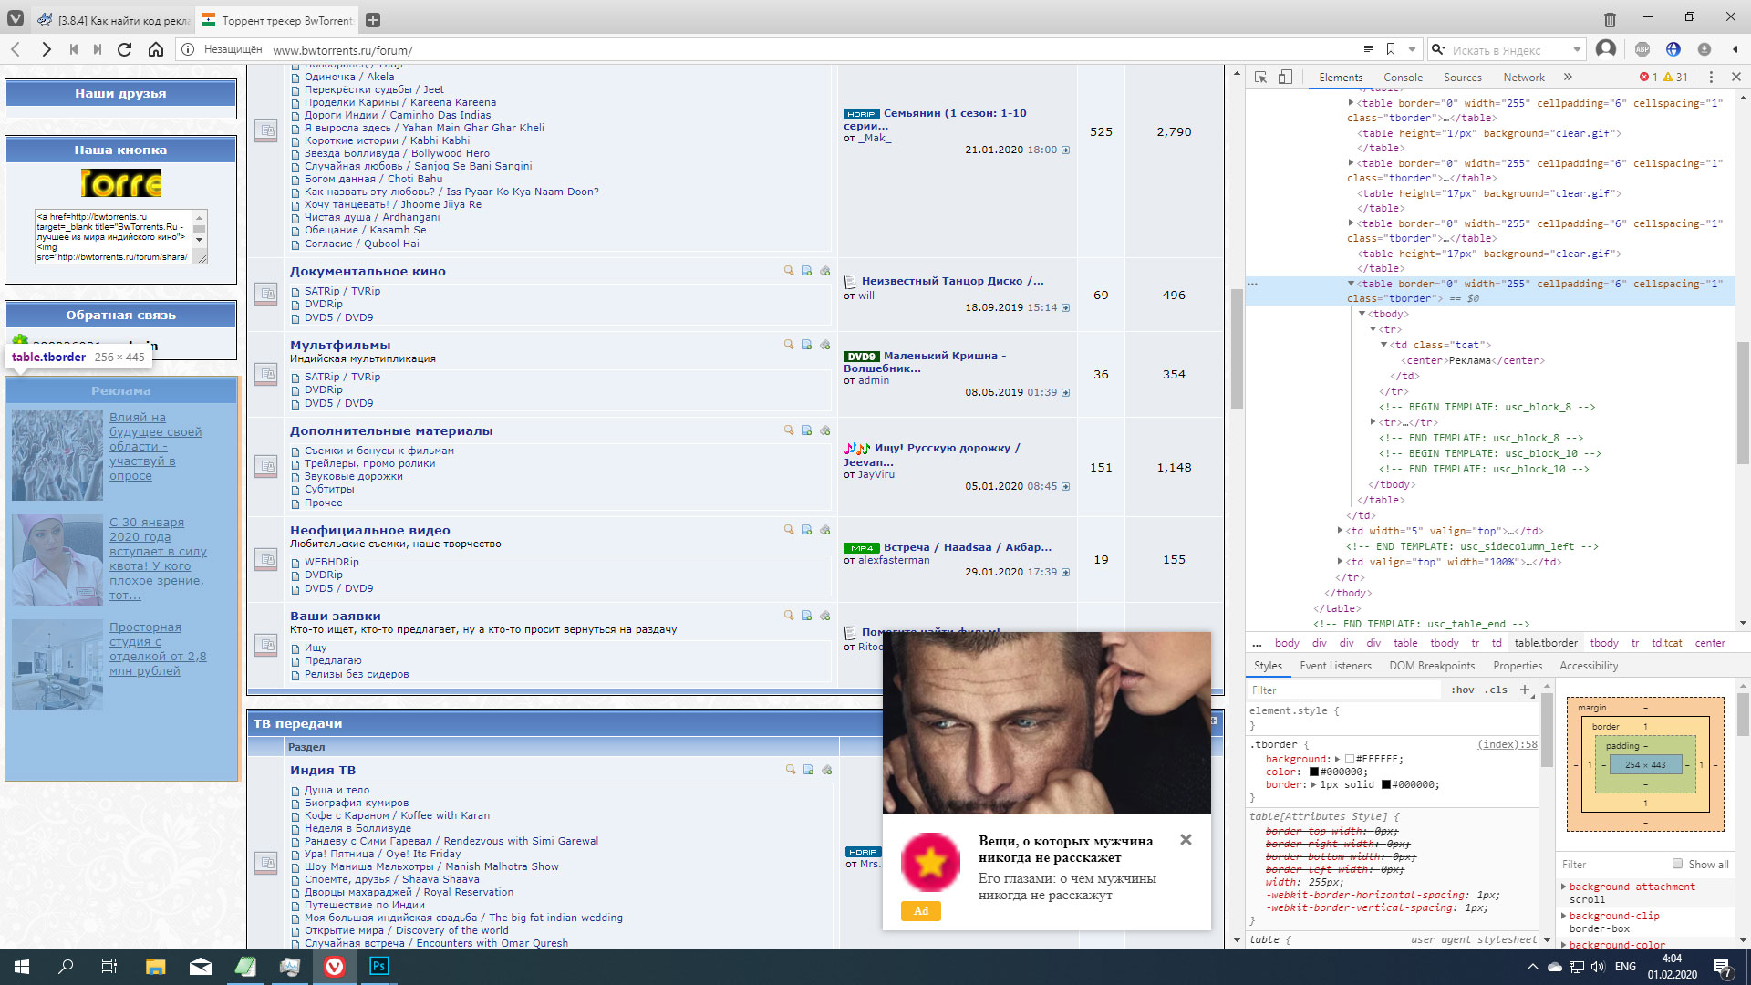Switch to the Console tab

[x=1403, y=78]
